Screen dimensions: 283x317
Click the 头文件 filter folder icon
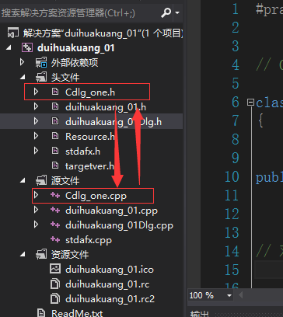point(41,77)
